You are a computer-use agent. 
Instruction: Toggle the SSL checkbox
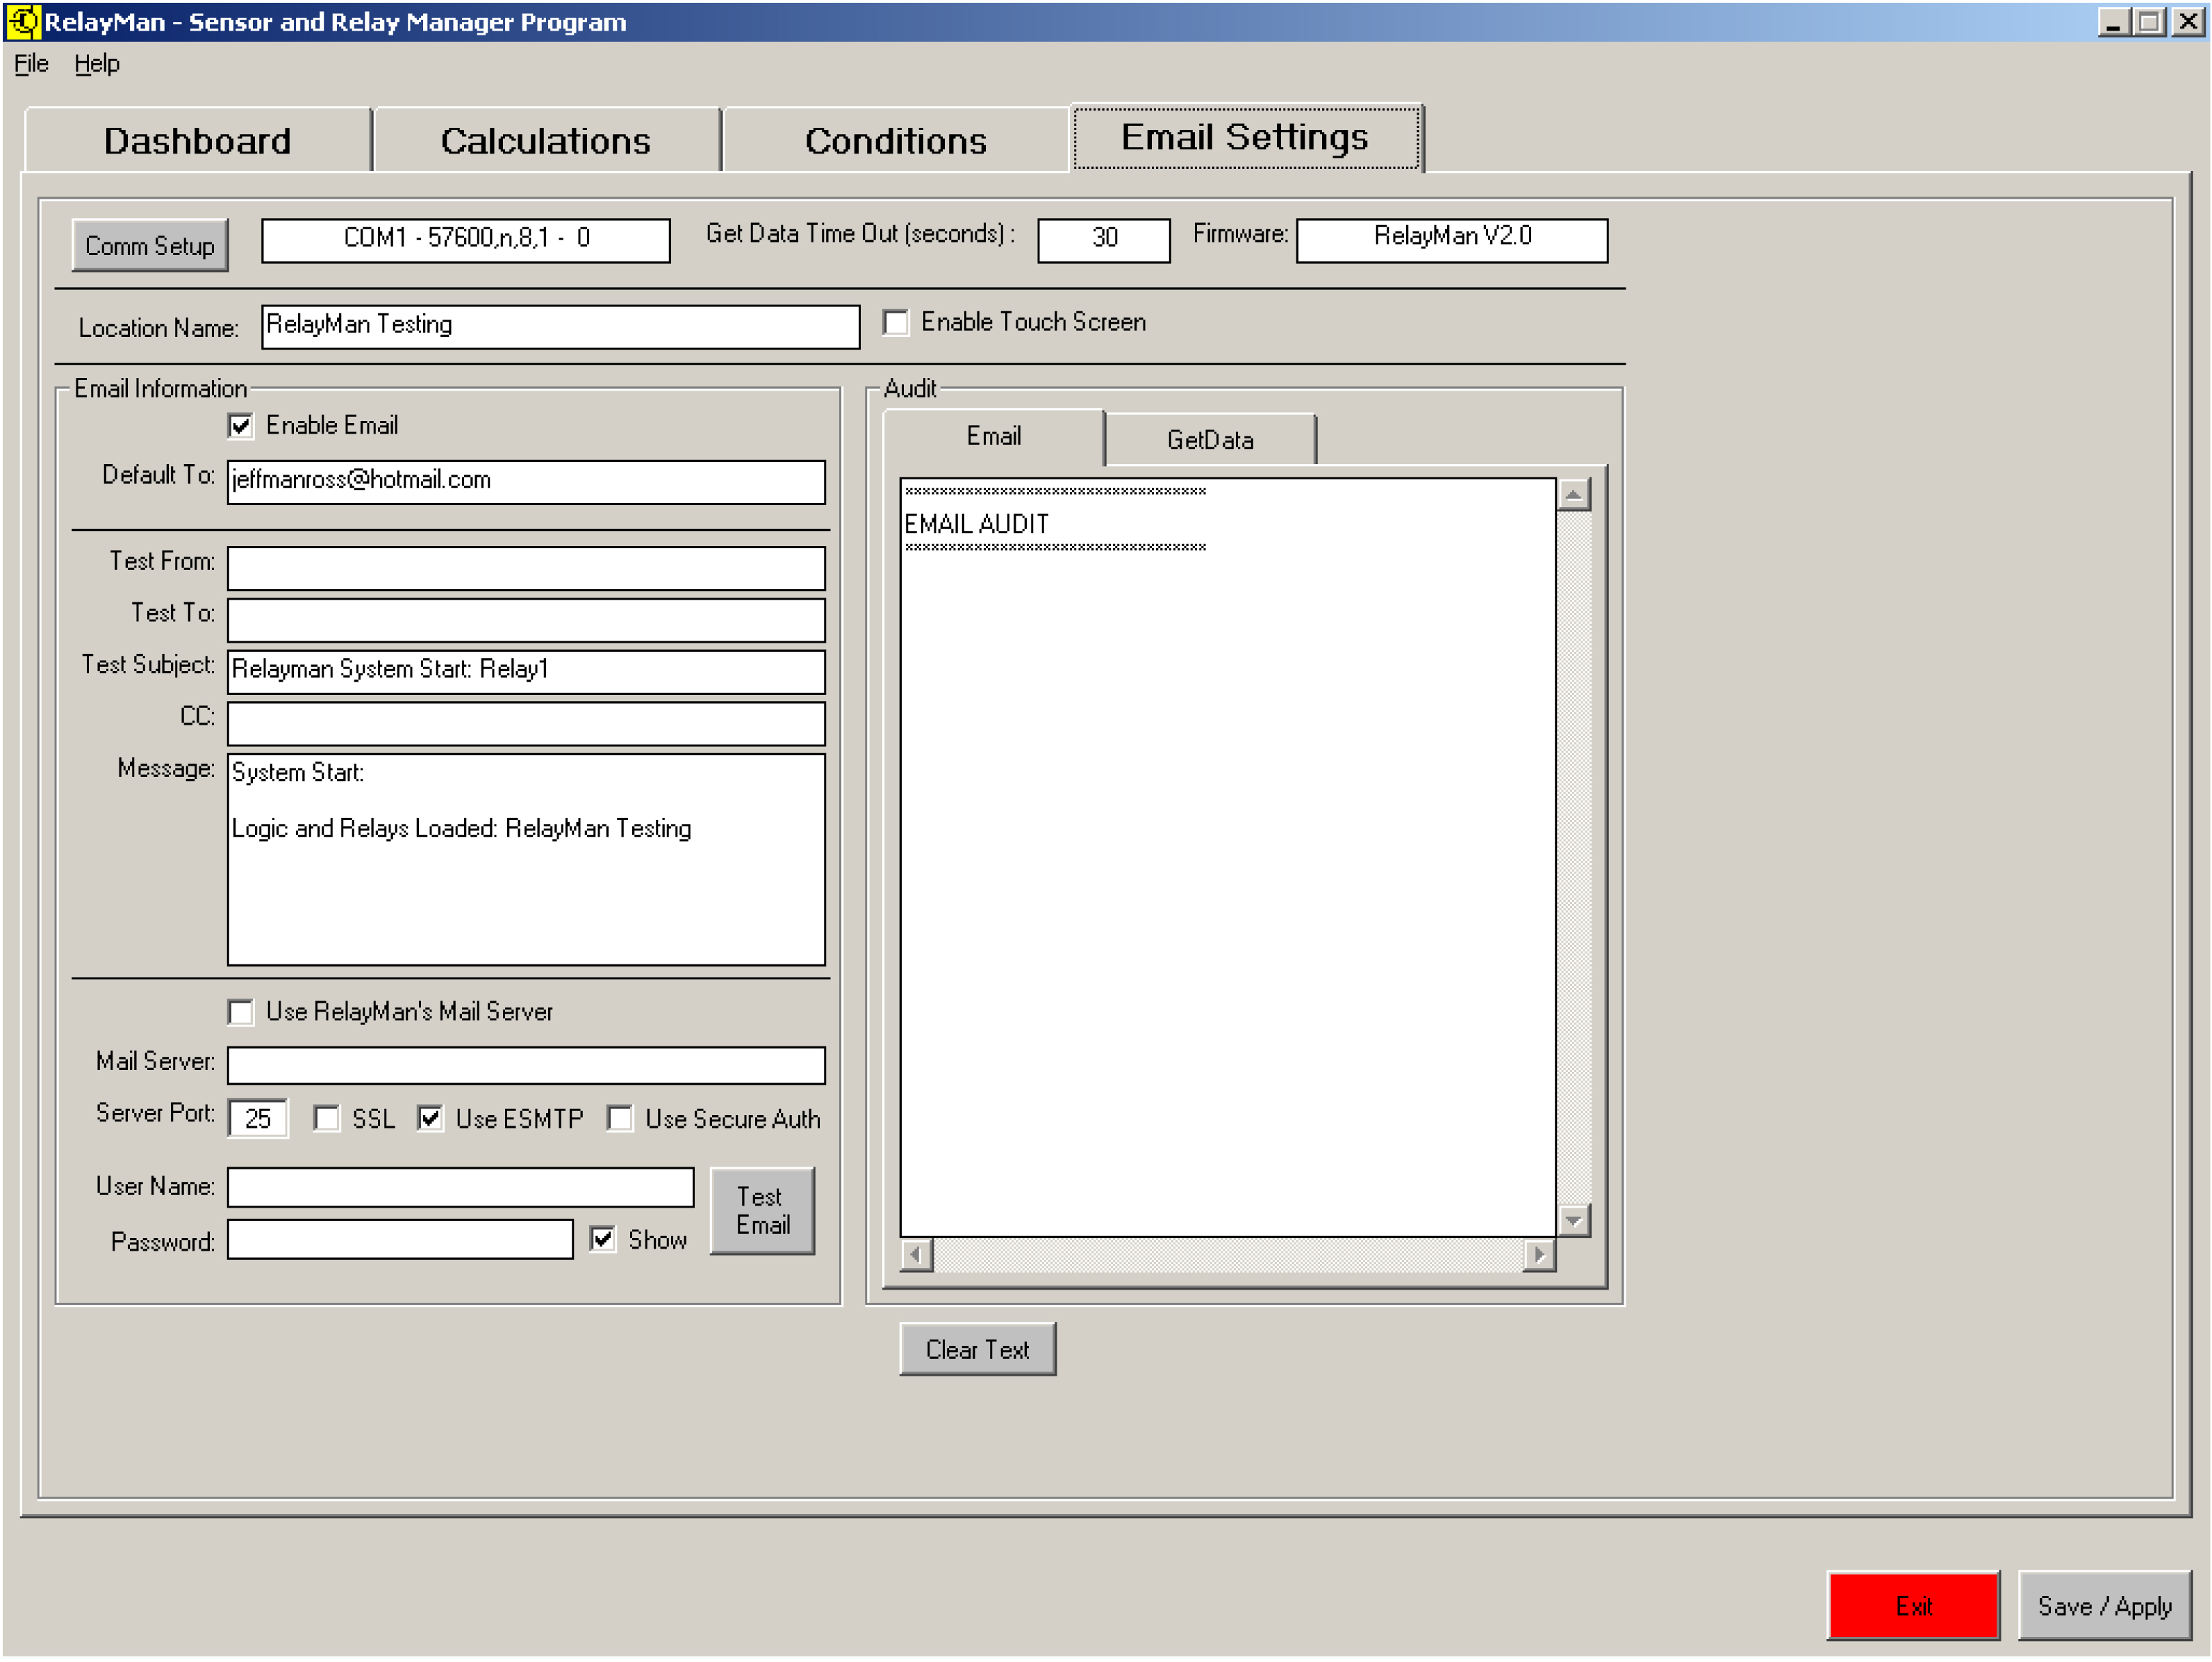click(327, 1120)
